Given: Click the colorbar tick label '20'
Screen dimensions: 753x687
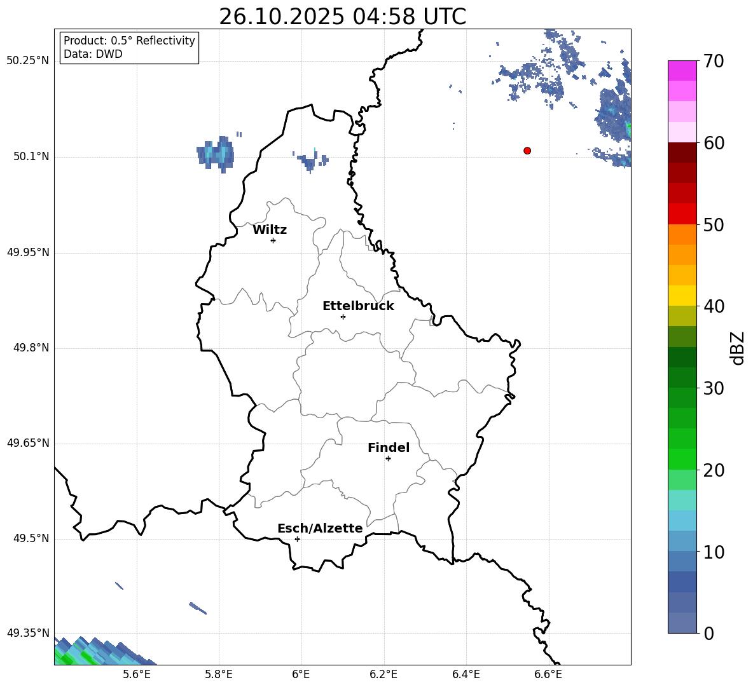Looking at the screenshot, I should [714, 470].
